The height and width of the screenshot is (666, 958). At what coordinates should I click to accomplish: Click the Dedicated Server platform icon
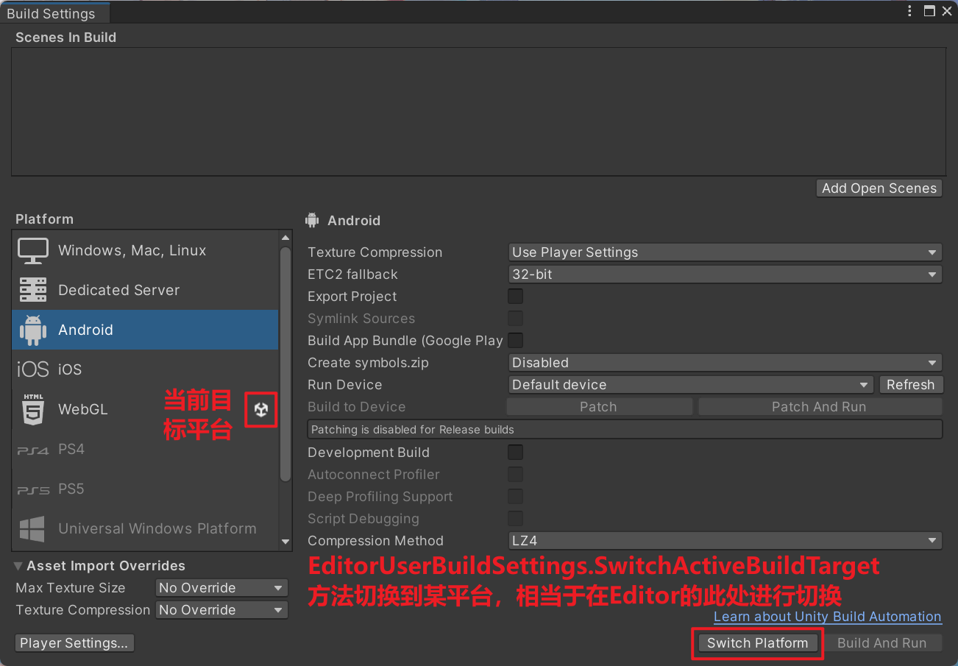point(32,291)
